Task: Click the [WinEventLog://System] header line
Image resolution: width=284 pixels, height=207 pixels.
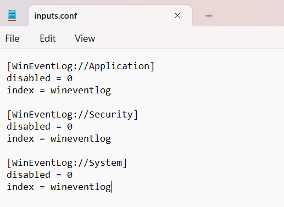Action: point(67,163)
